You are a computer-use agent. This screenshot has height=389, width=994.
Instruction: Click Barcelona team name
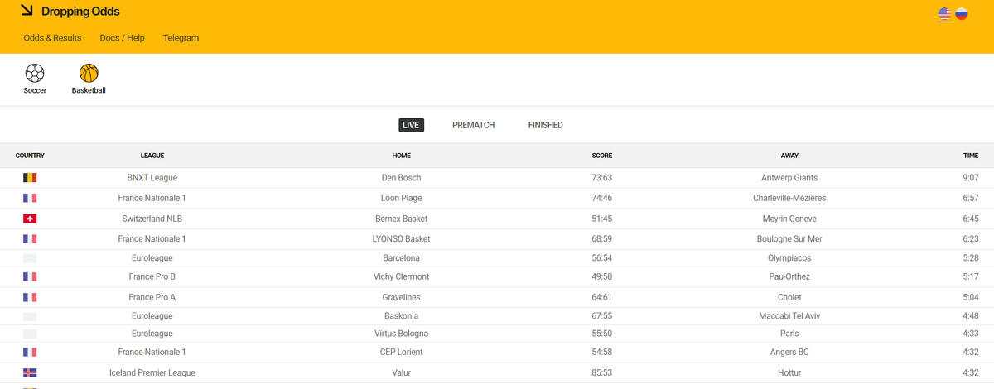pyautogui.click(x=402, y=258)
